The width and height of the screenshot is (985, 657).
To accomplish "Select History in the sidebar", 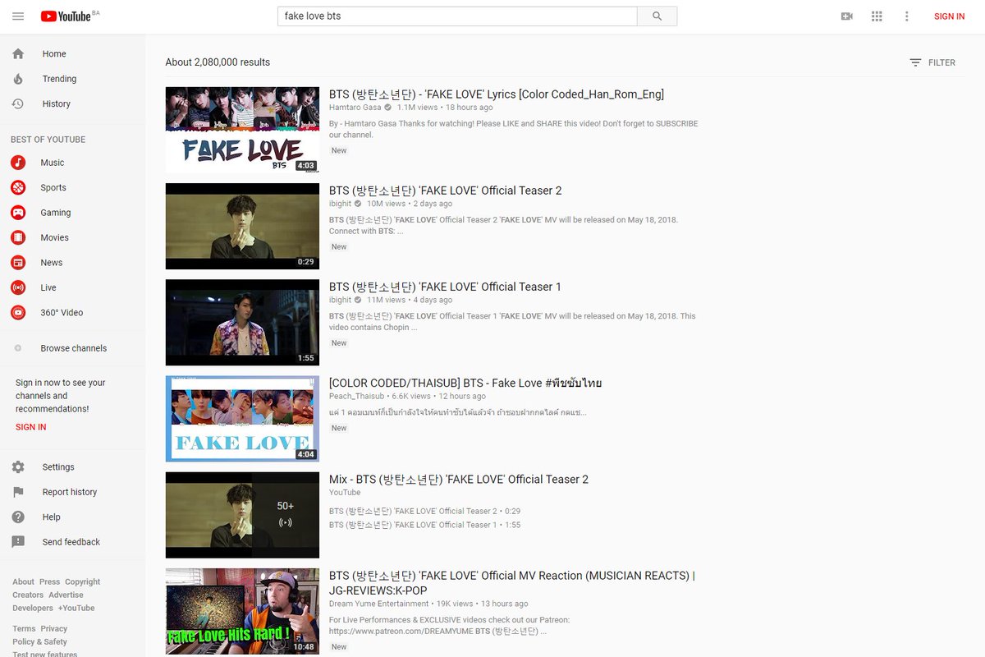I will 57,103.
